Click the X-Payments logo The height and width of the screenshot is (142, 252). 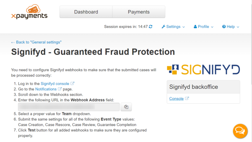click(x=29, y=12)
